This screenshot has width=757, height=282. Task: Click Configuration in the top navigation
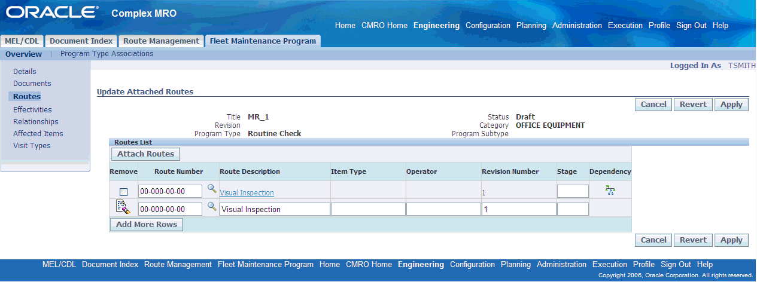(x=488, y=26)
